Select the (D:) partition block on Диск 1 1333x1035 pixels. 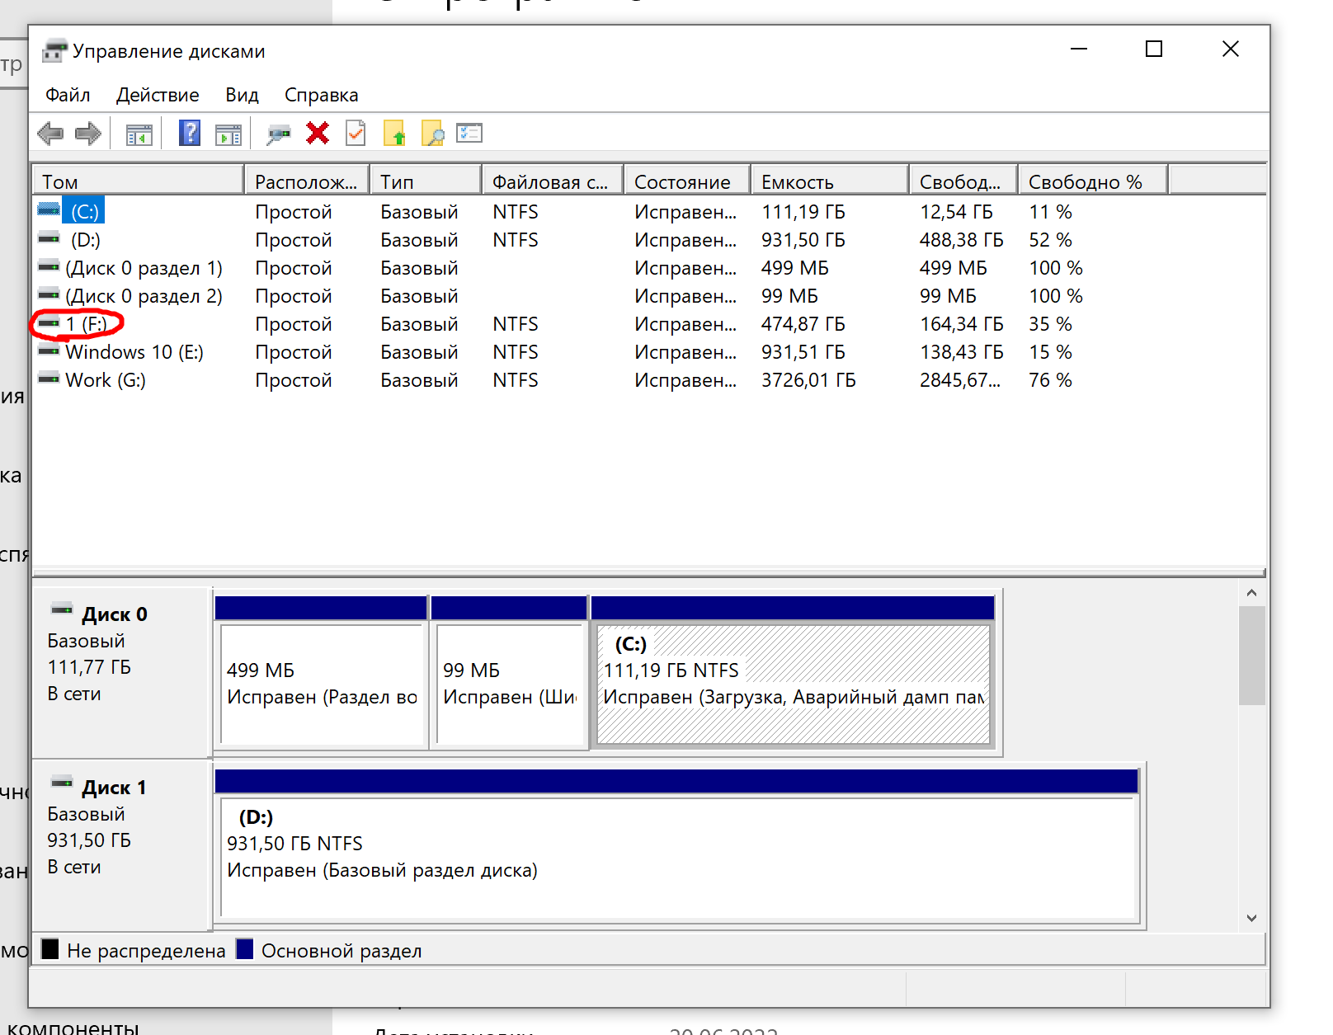pyautogui.click(x=676, y=856)
